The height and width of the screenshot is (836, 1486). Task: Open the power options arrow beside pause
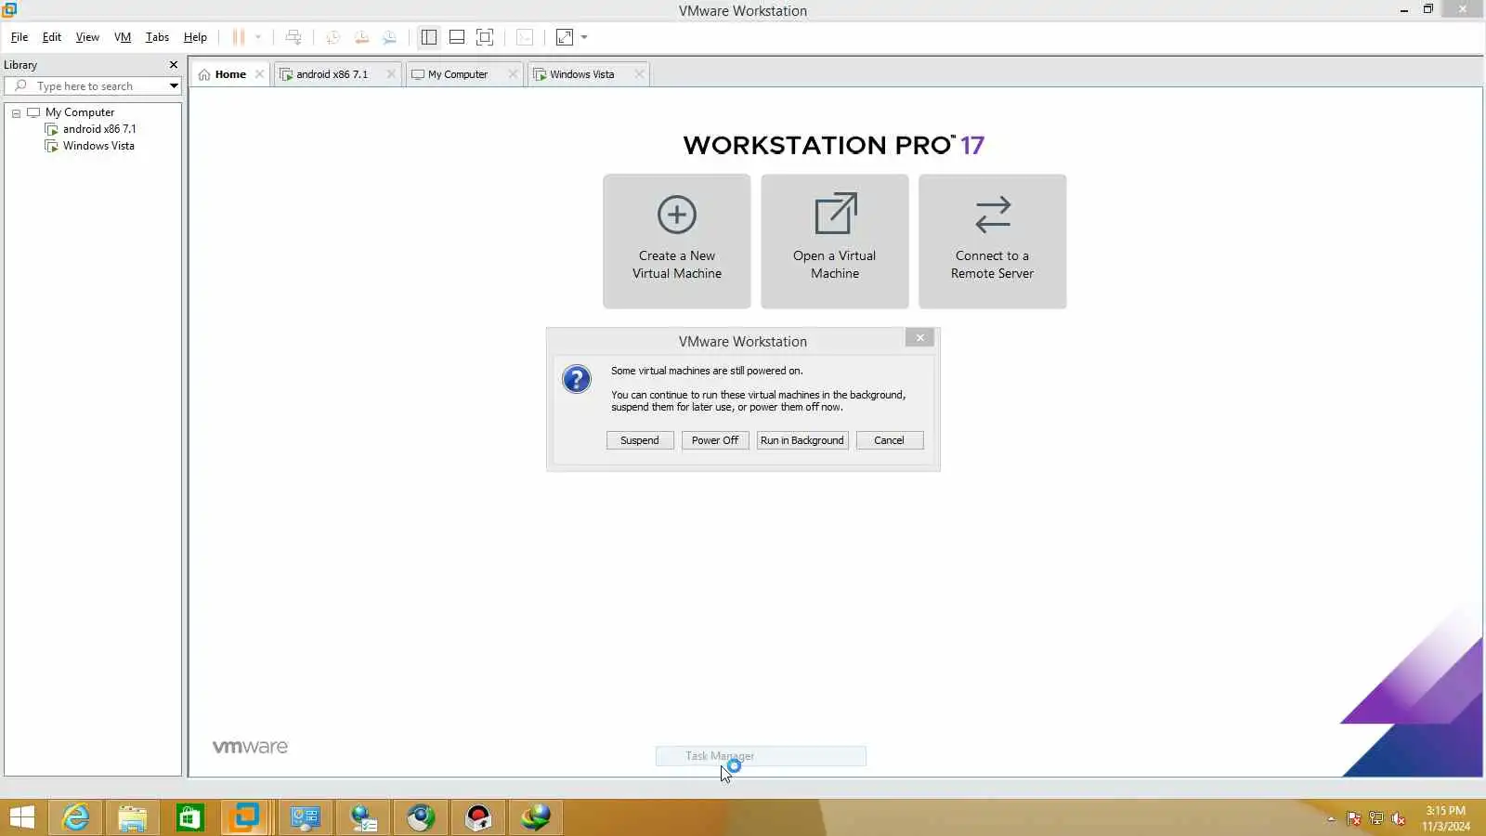258,37
